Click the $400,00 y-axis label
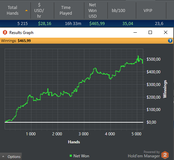This screenshot has width=174, height=160. pyautogui.click(x=154, y=72)
